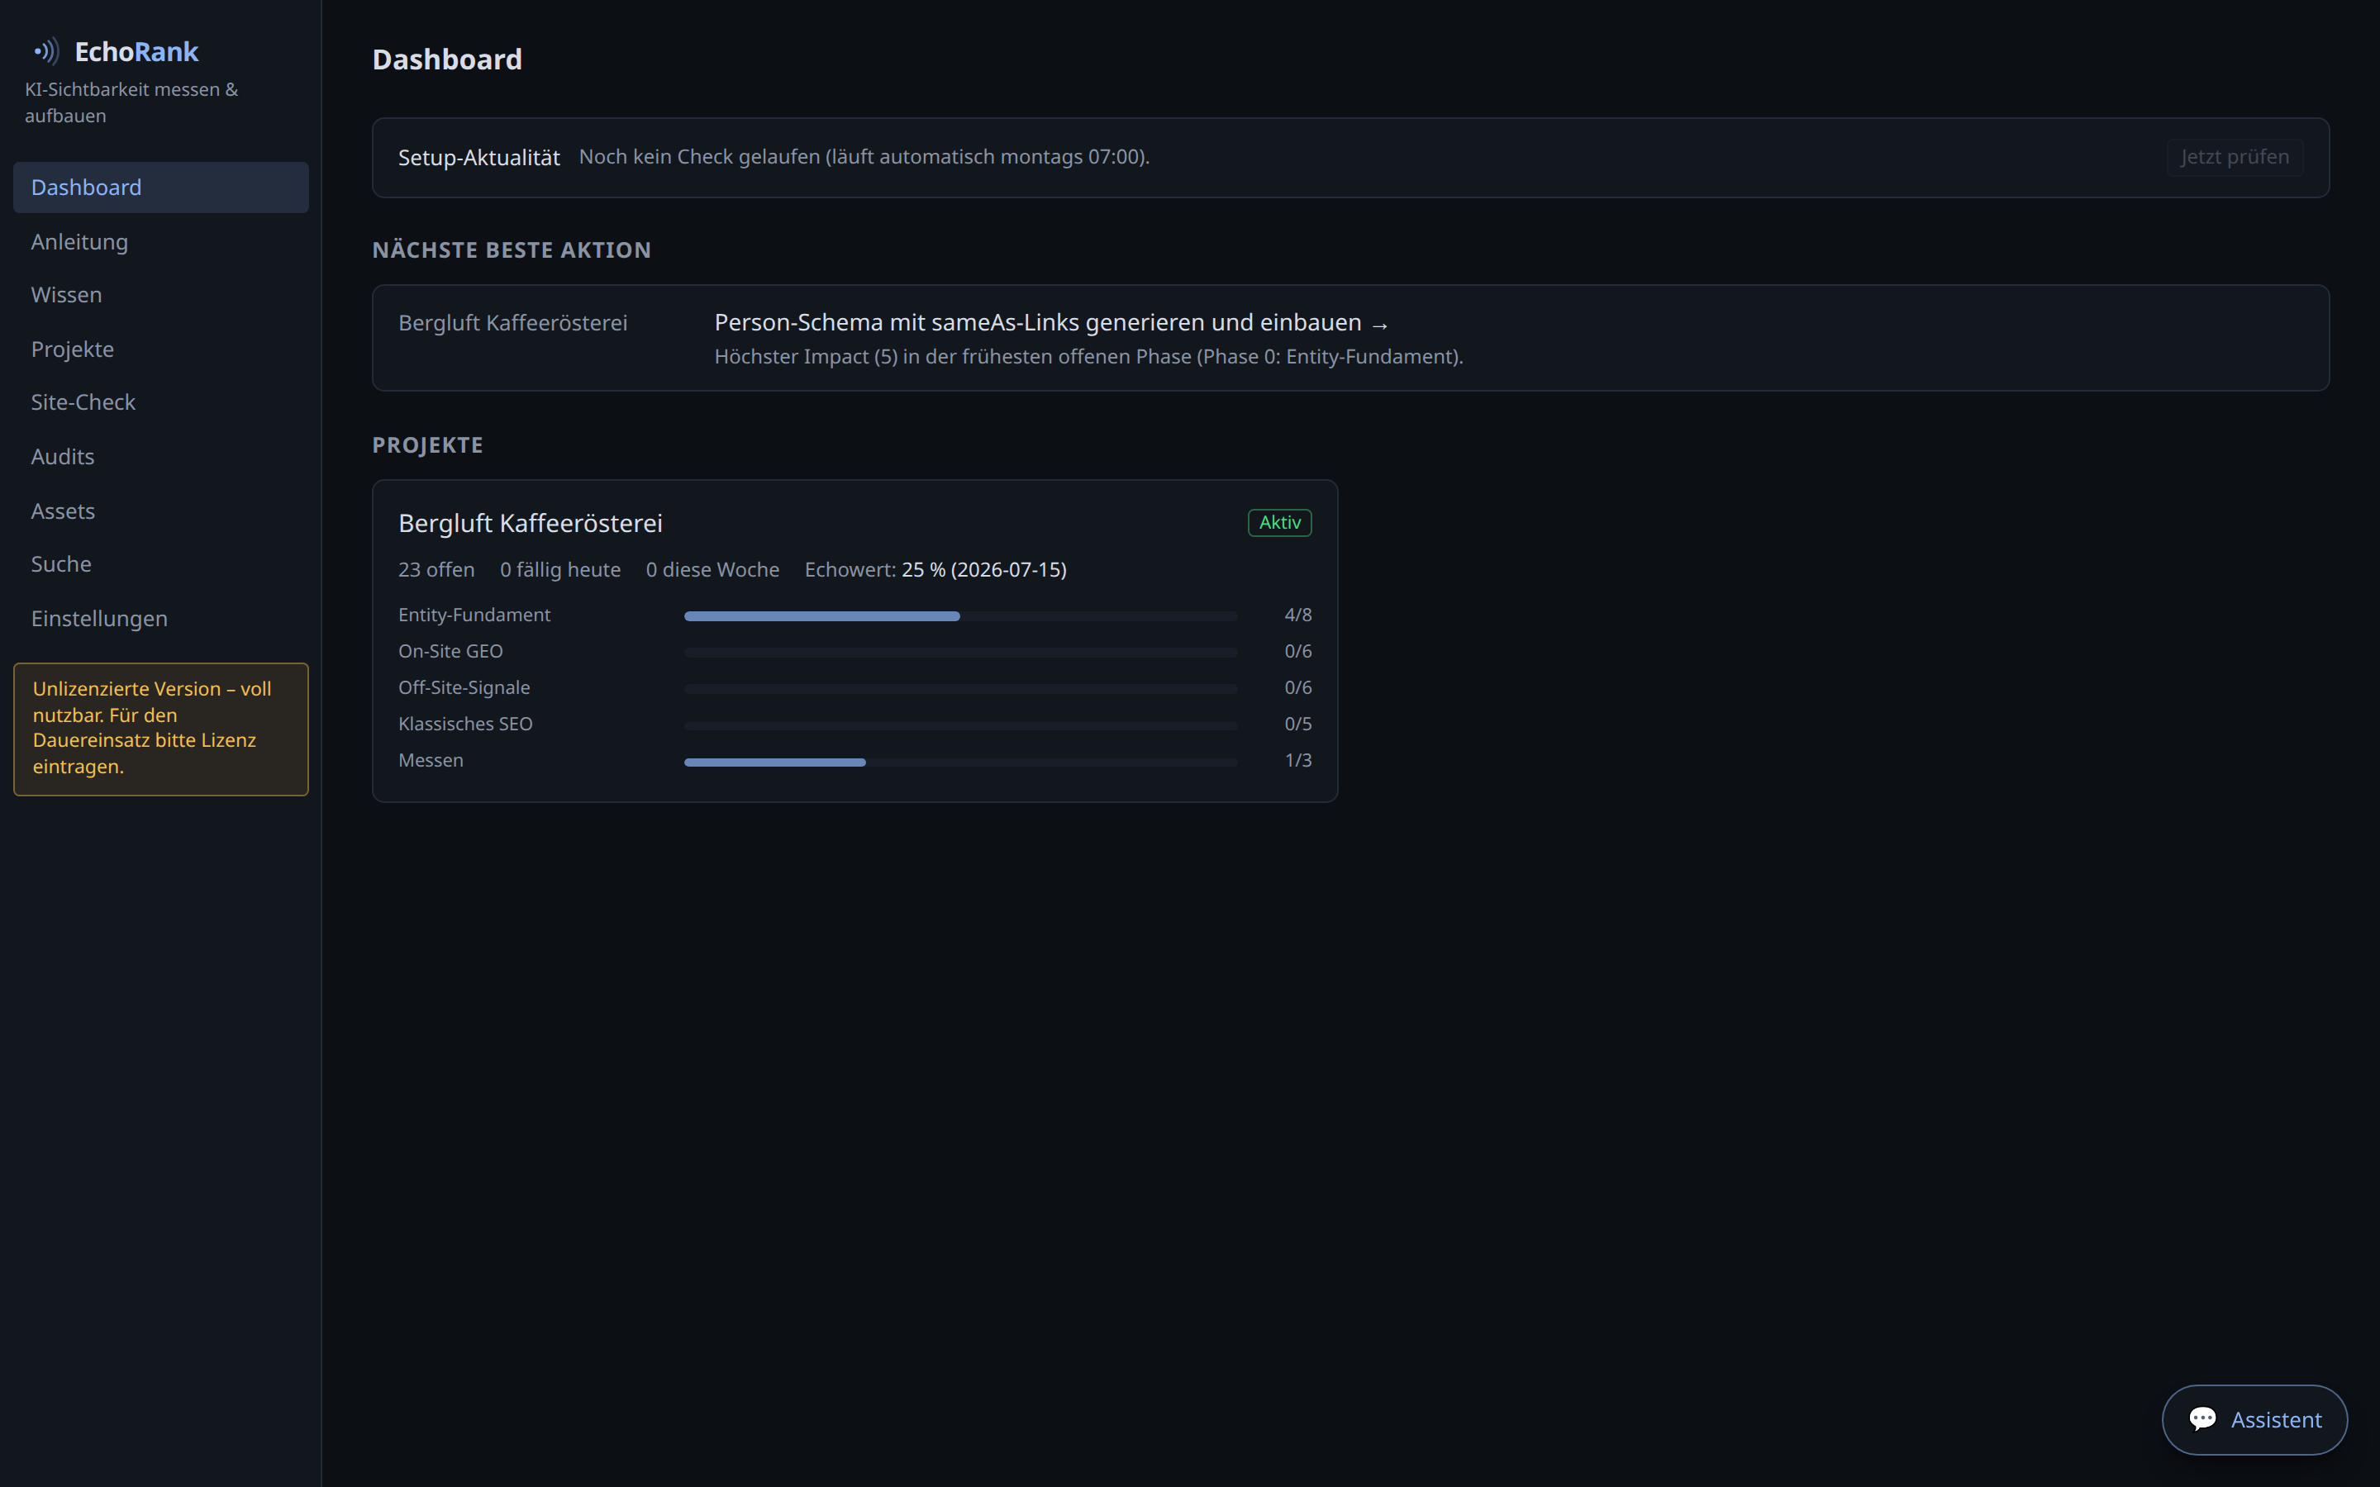Click Bergluft Kaffeerösterei in Nächste beste Aktion

click(x=512, y=322)
